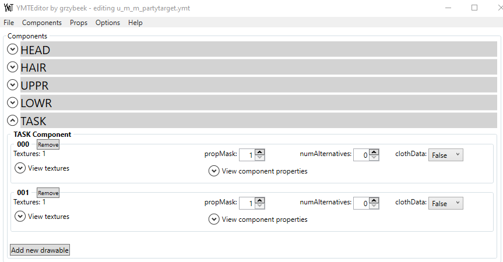Open clothData dropdown for drawable 001
Screen dimensions: 503x262
(x=445, y=203)
